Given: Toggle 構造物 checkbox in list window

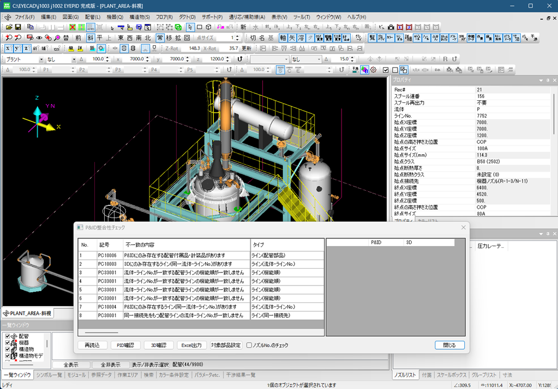Looking at the screenshot, I should [x=8, y=349].
